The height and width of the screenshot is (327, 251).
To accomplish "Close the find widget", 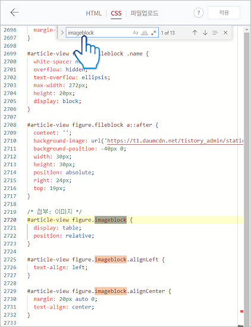I will [x=225, y=33].
